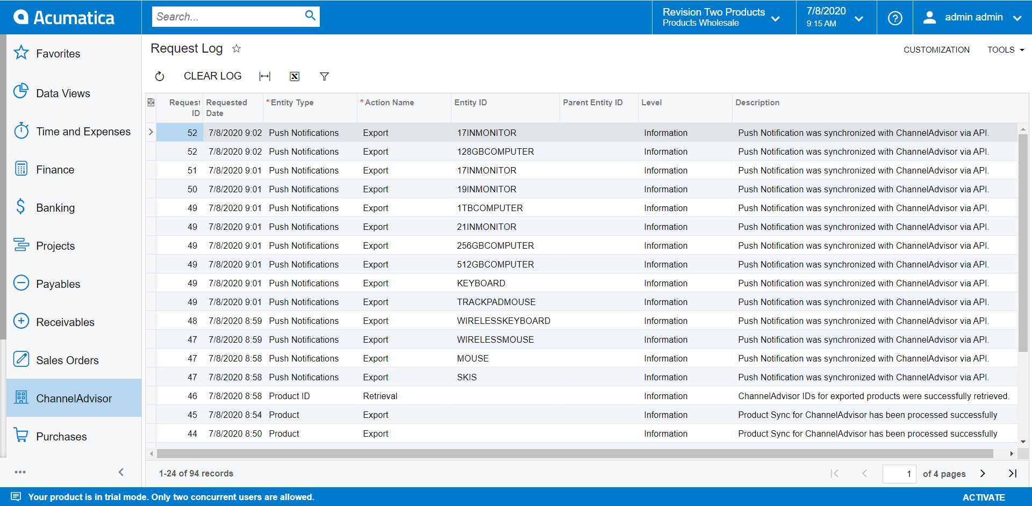Fit columns to width icon

[265, 76]
